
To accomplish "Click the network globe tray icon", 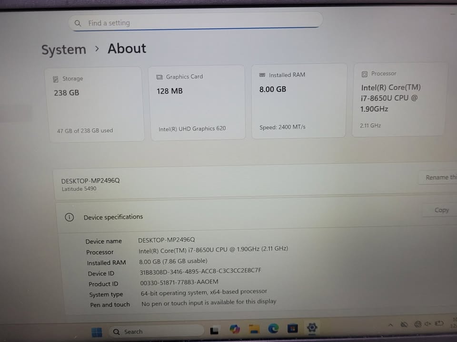I will [x=417, y=324].
